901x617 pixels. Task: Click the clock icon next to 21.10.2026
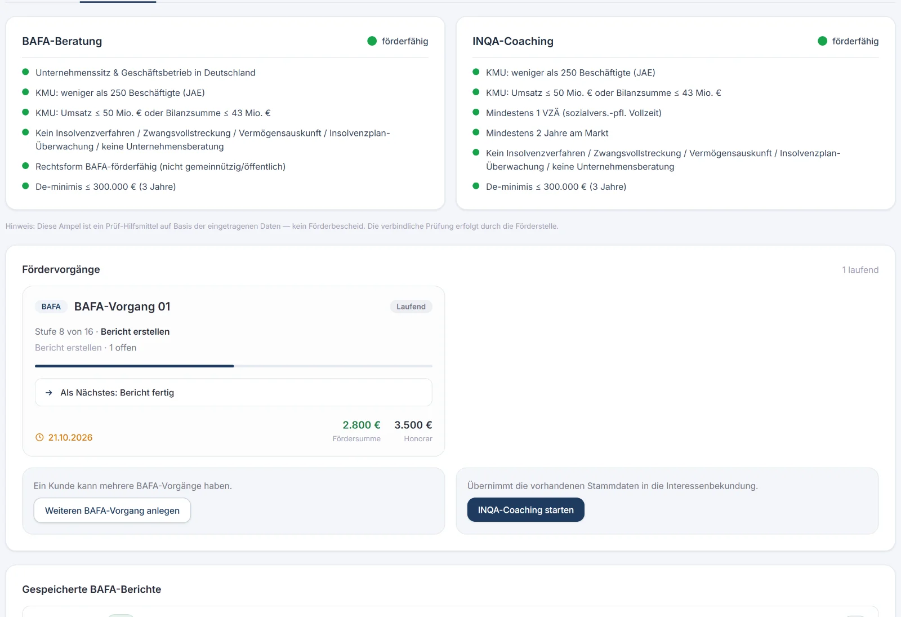[x=39, y=437]
